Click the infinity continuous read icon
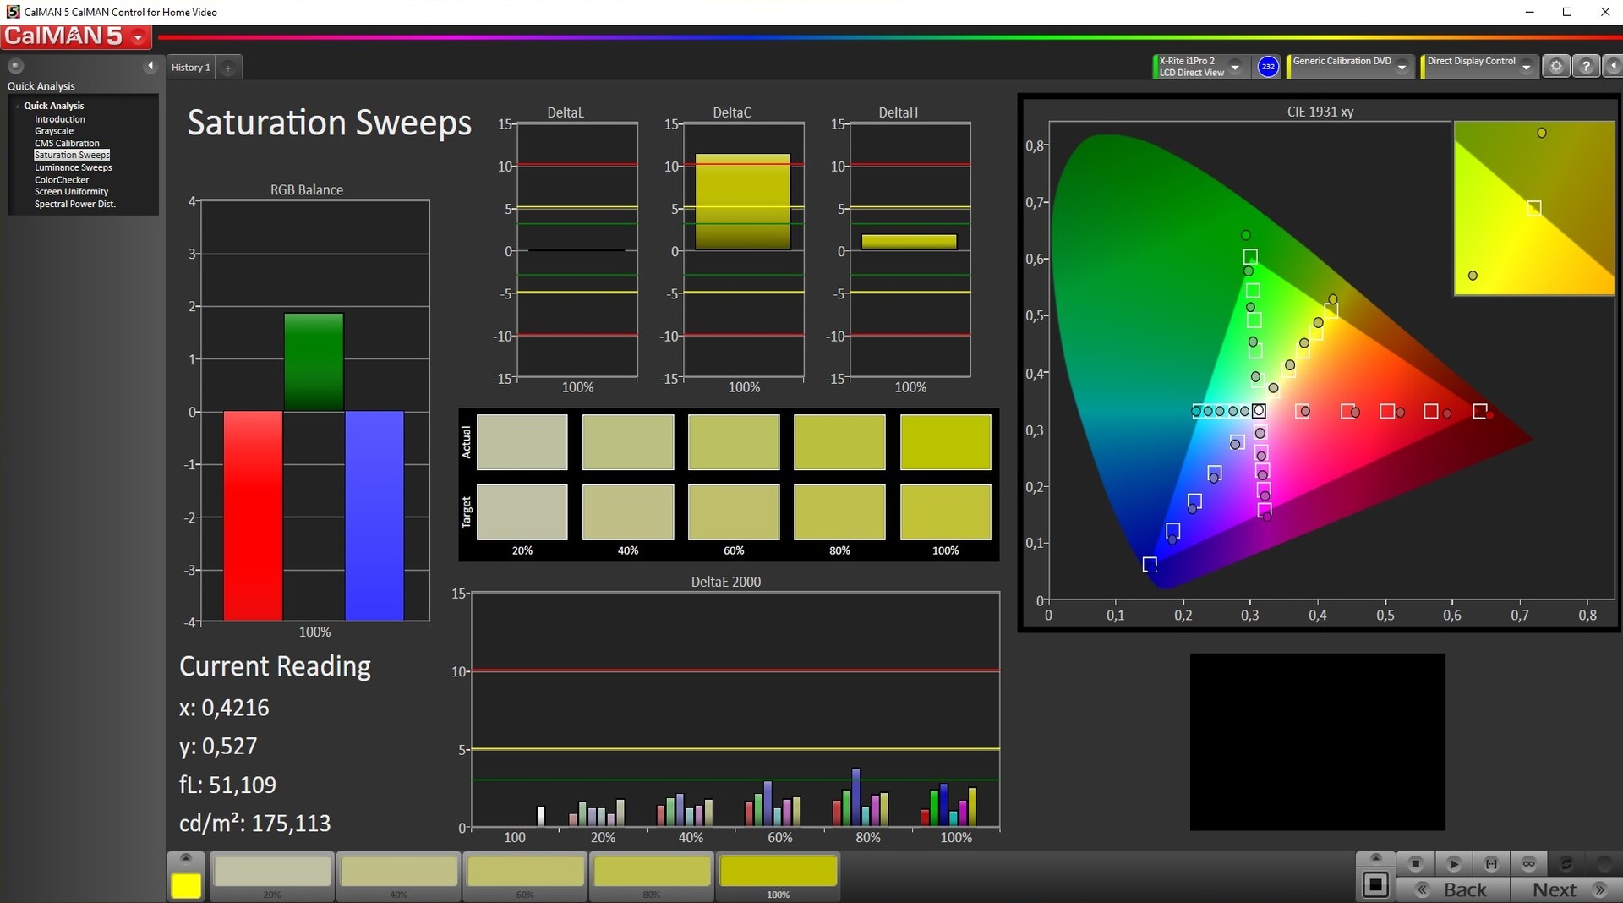 tap(1528, 863)
